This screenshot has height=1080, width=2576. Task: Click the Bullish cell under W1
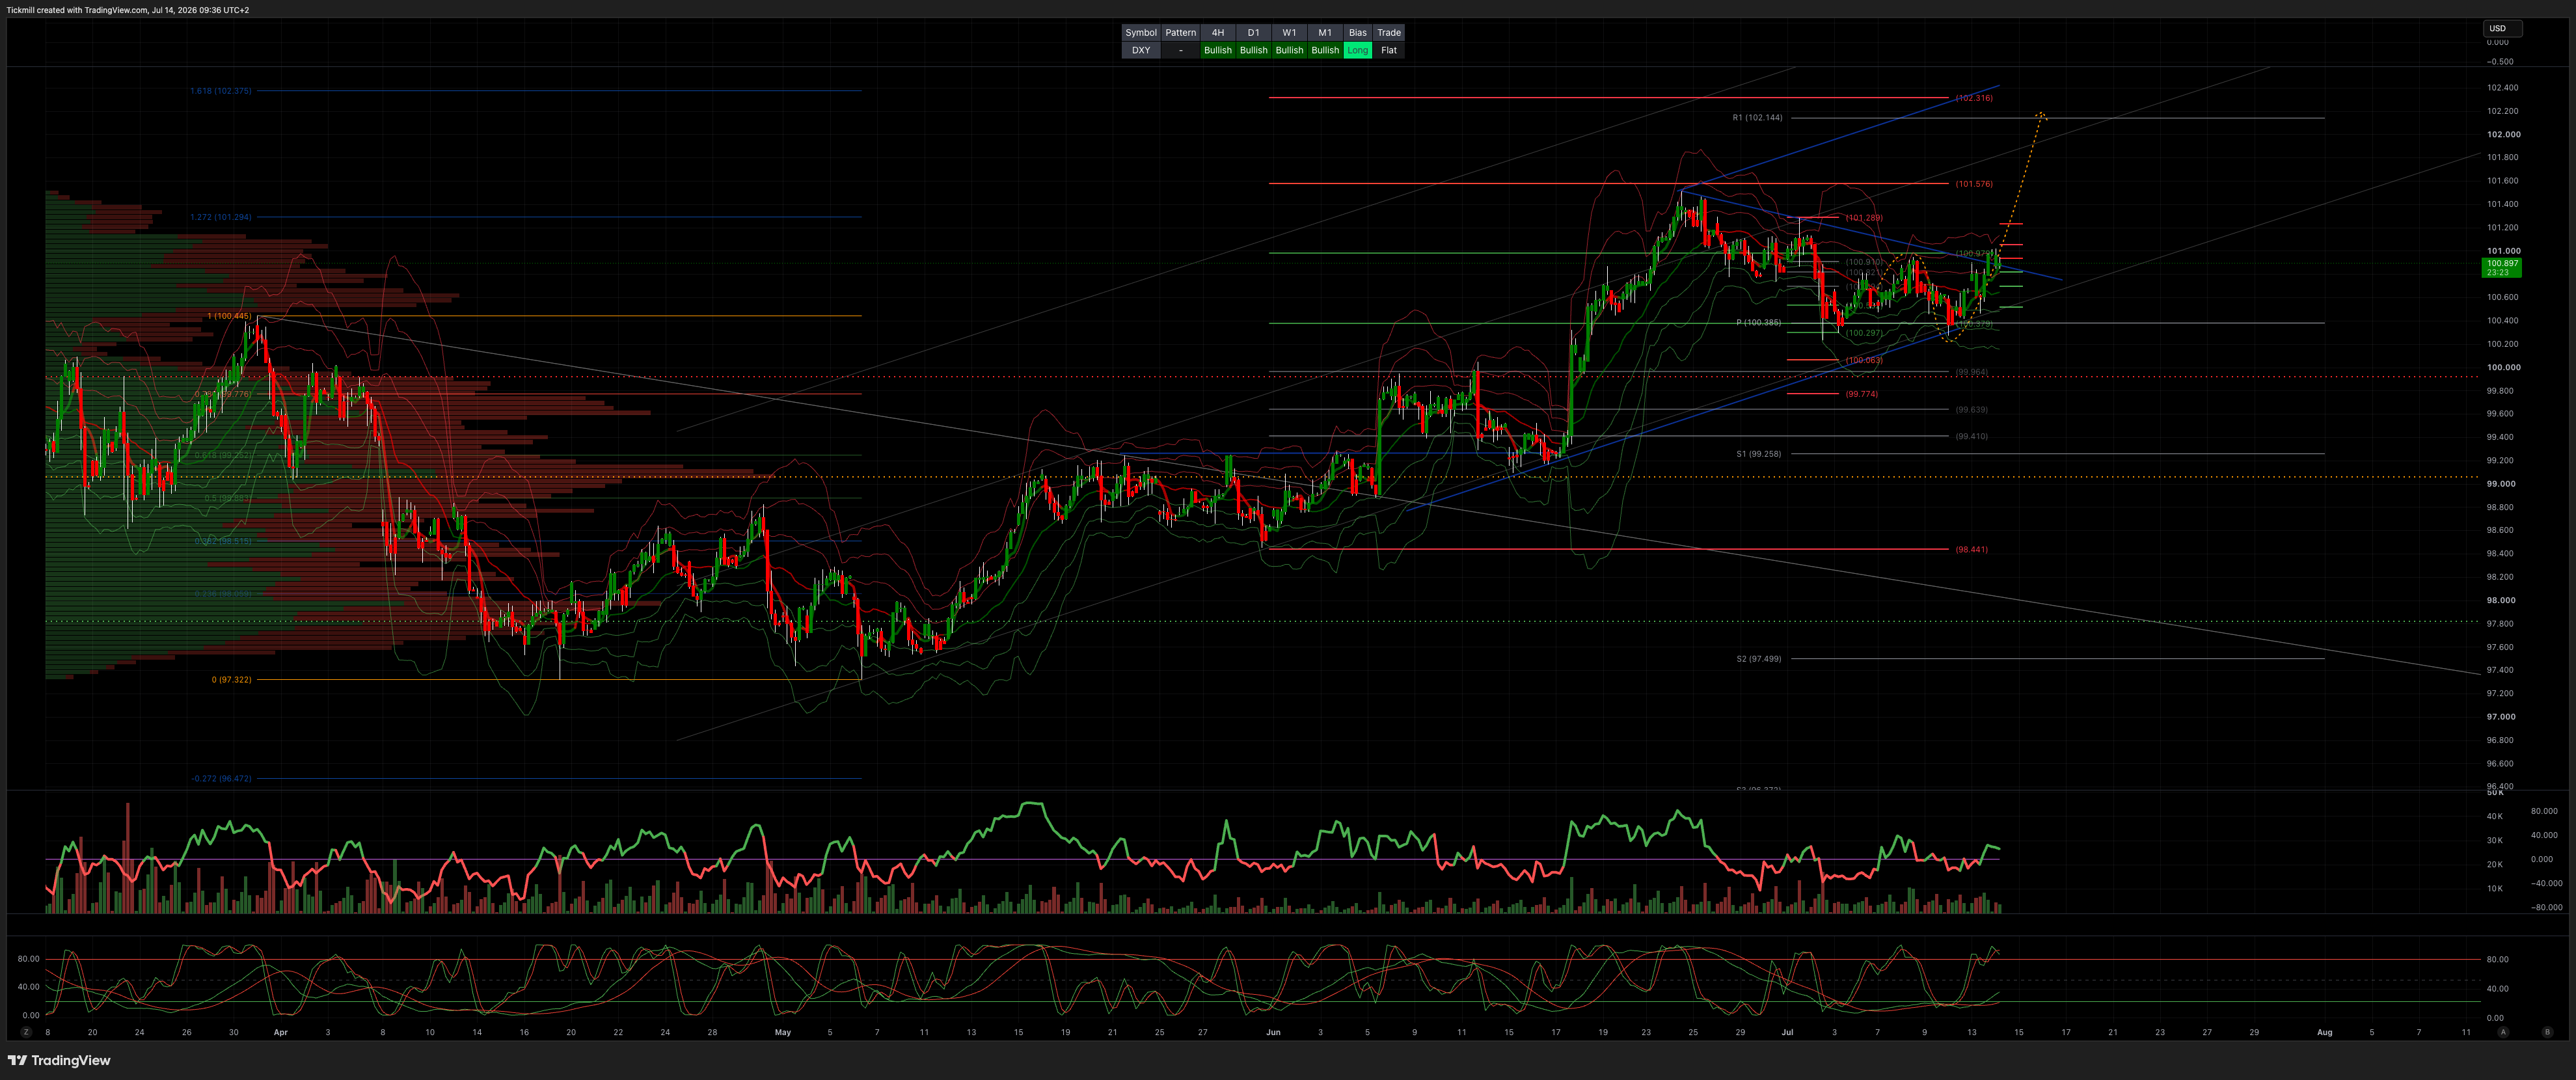point(1289,50)
